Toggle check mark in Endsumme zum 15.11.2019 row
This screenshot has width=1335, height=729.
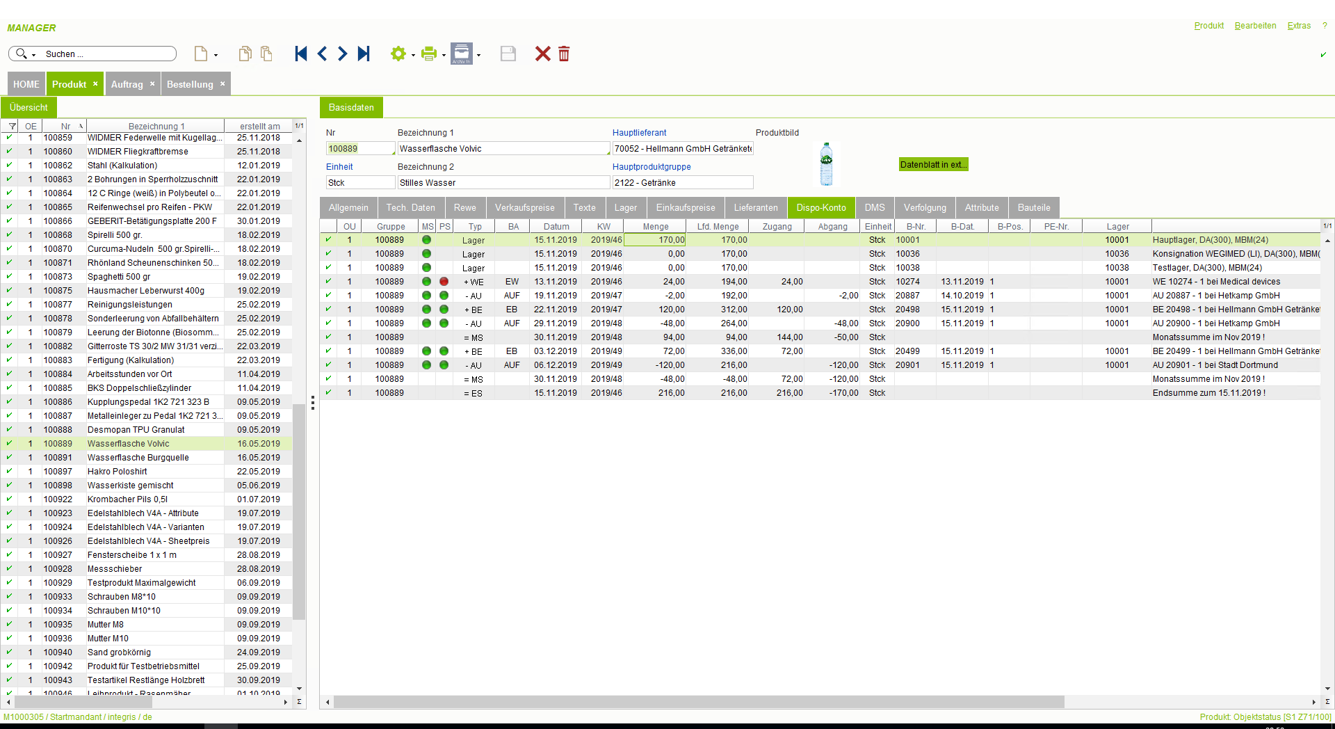tap(328, 392)
